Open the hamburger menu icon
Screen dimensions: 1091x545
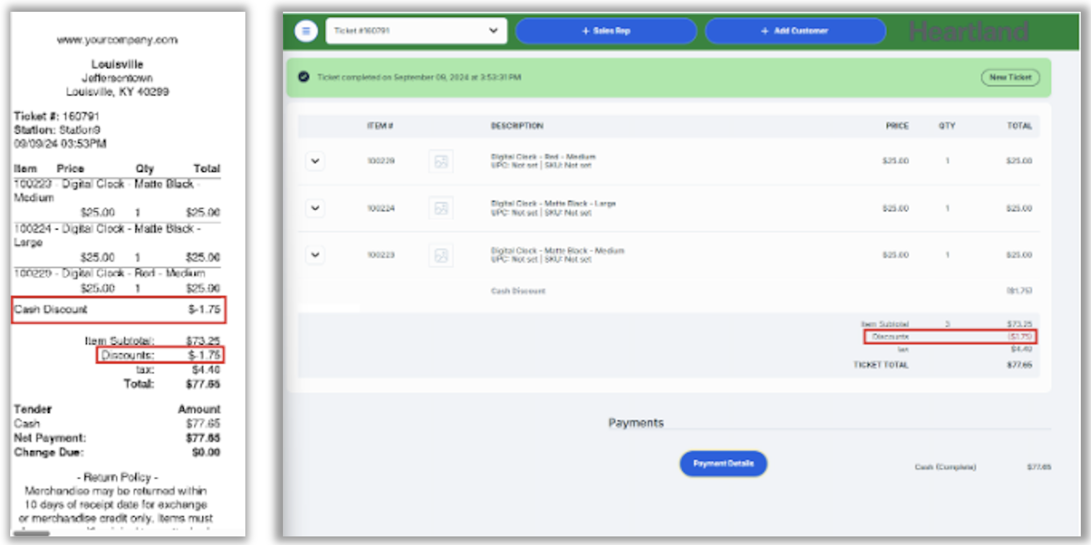click(x=306, y=31)
